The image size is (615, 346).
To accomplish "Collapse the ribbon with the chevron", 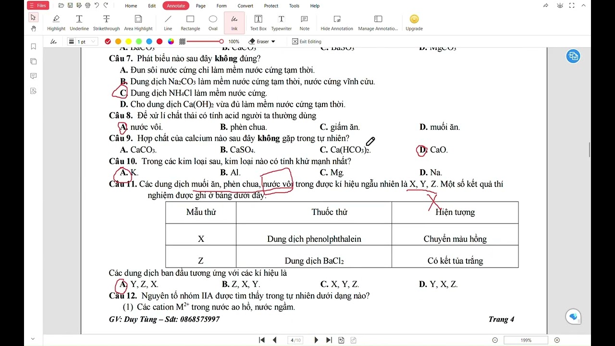I will coord(584,6).
